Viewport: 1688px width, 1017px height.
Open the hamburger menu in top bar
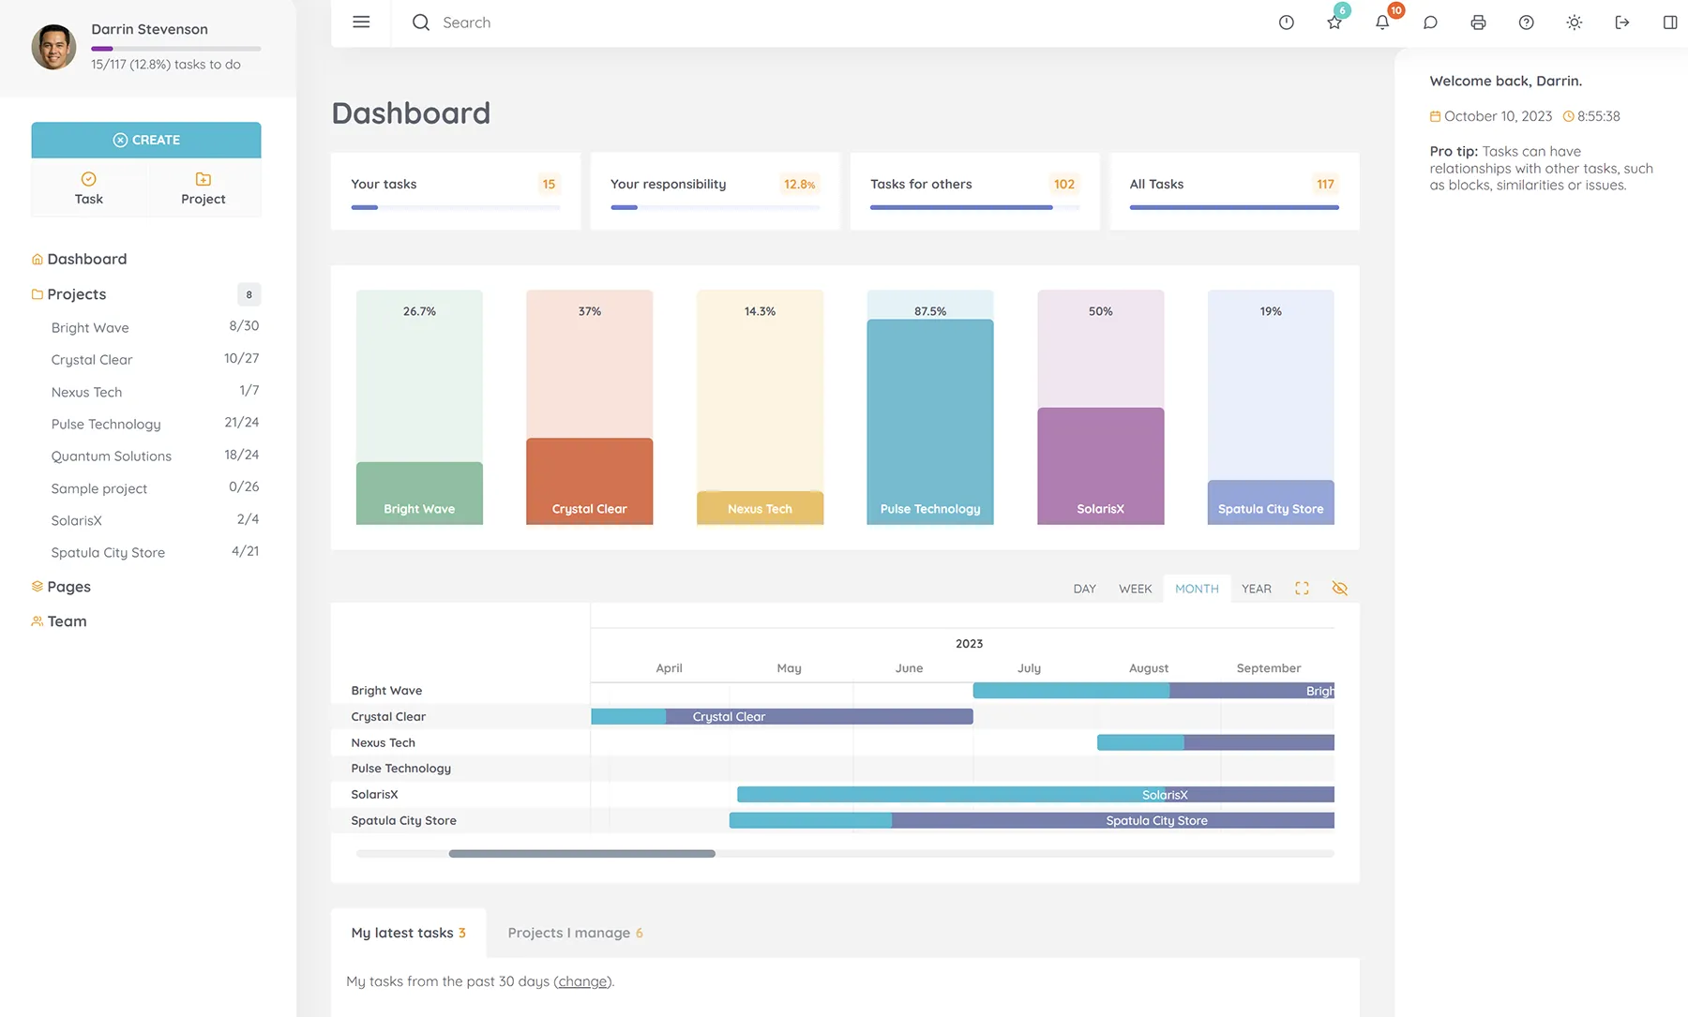coord(361,22)
